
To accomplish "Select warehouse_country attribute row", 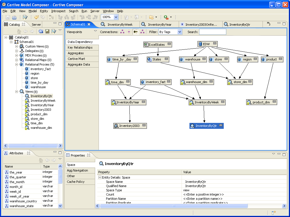I will tap(31, 201).
